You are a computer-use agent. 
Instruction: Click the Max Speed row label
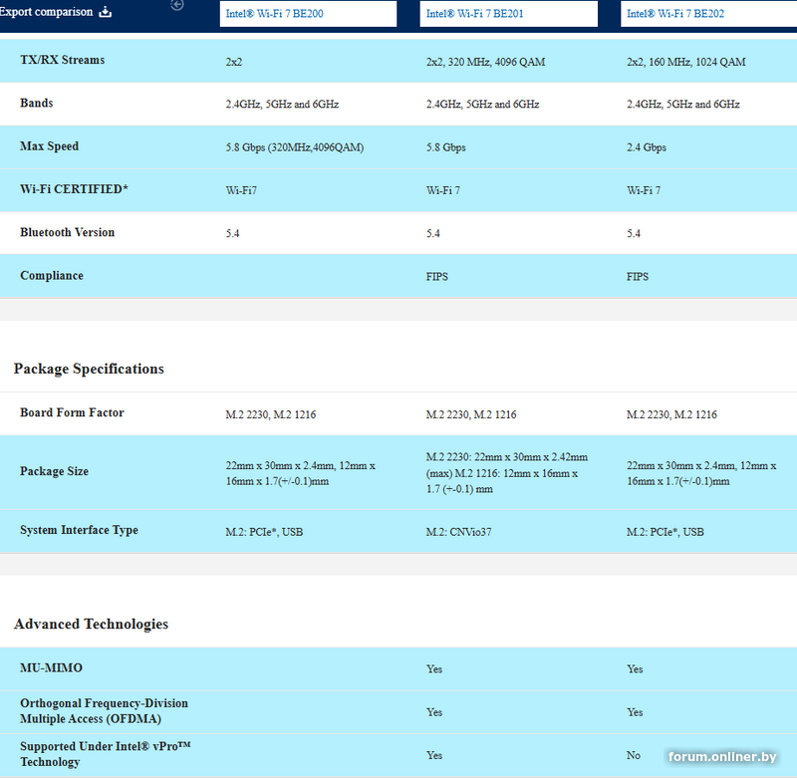tap(49, 146)
